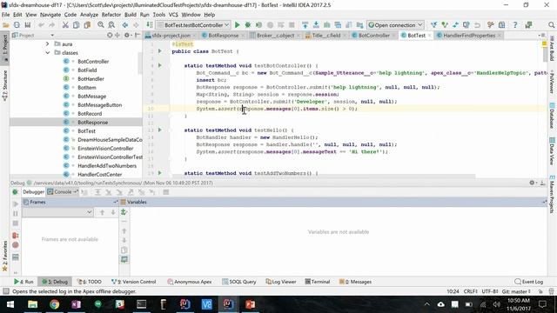This screenshot has width=557, height=313.
Task: Click the Open folder icon in toolbar
Action: [6, 25]
